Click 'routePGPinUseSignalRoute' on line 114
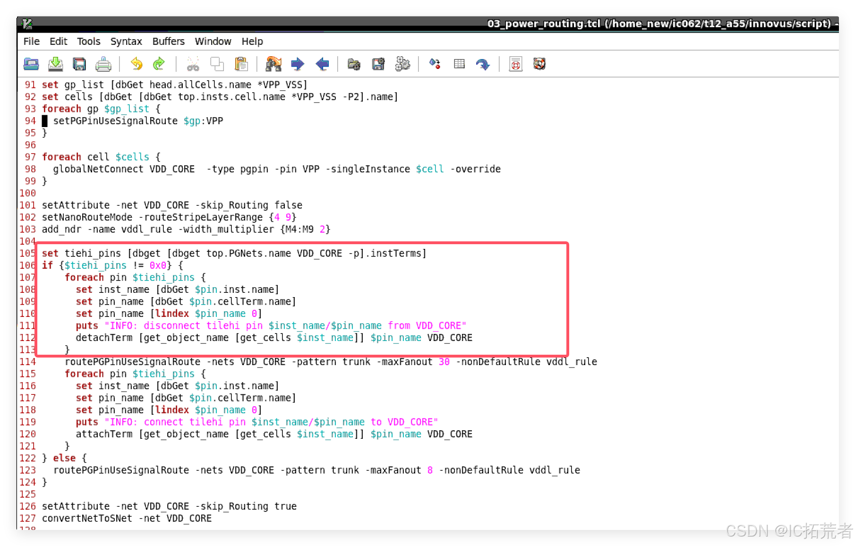Viewport: 855px width, 546px height. [x=132, y=362]
